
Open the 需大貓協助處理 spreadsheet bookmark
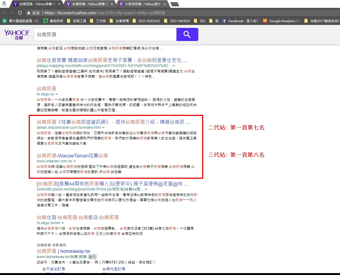(x=21, y=21)
